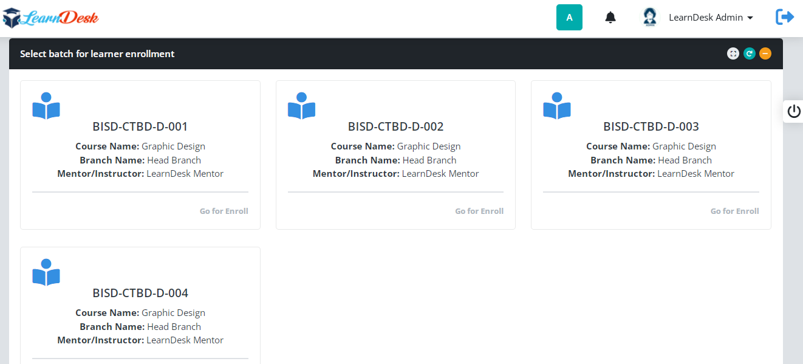Screen dimensions: 803x364
Task: Click the panel fullscreen icon
Action: pos(733,53)
